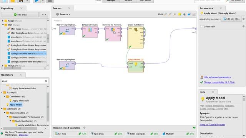Click the stop process icon in the top toolbar
Image resolution: width=246 pixels, height=138 pixels.
50,1
